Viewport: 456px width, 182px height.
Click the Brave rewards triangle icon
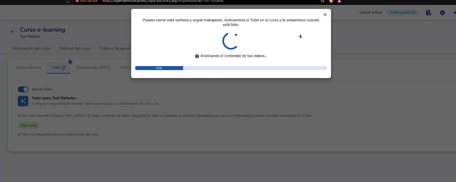(339, 1)
